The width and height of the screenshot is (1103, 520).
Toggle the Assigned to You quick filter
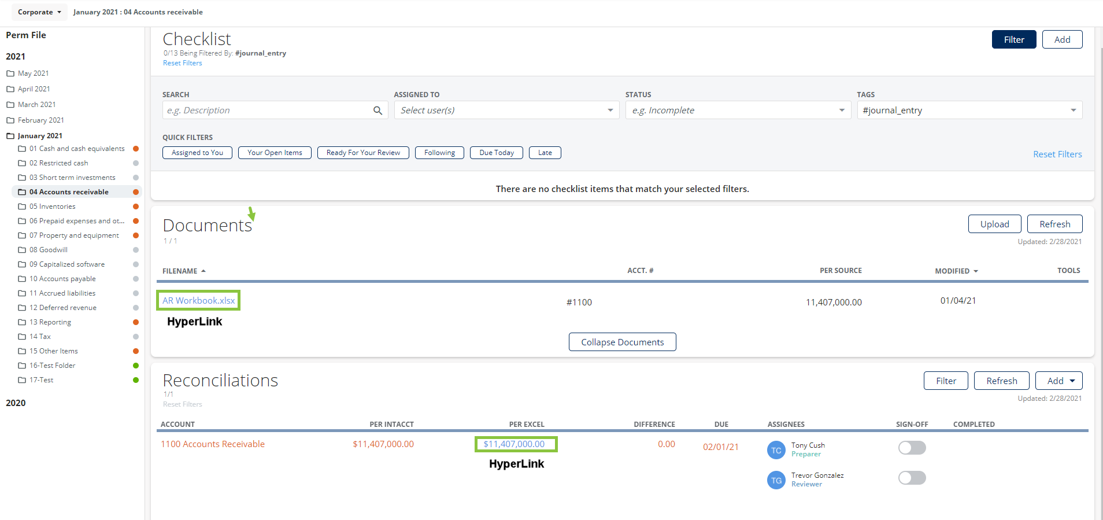pyautogui.click(x=197, y=153)
